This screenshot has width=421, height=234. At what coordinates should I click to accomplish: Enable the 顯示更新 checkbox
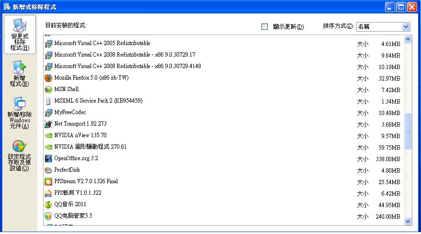coord(264,26)
